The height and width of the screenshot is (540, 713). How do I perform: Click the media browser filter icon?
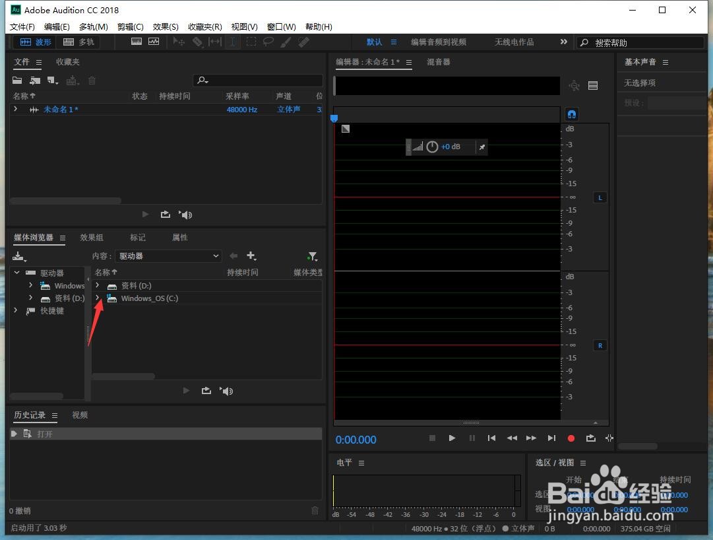pyautogui.click(x=312, y=257)
